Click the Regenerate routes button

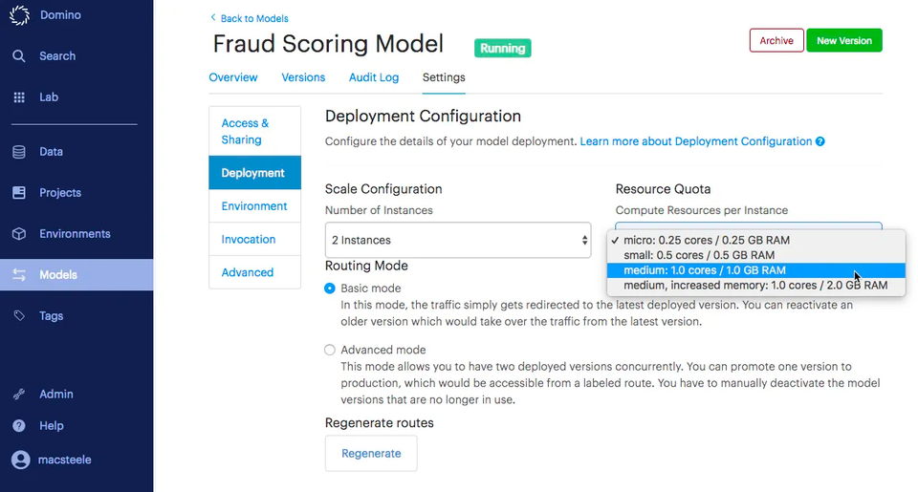[371, 453]
